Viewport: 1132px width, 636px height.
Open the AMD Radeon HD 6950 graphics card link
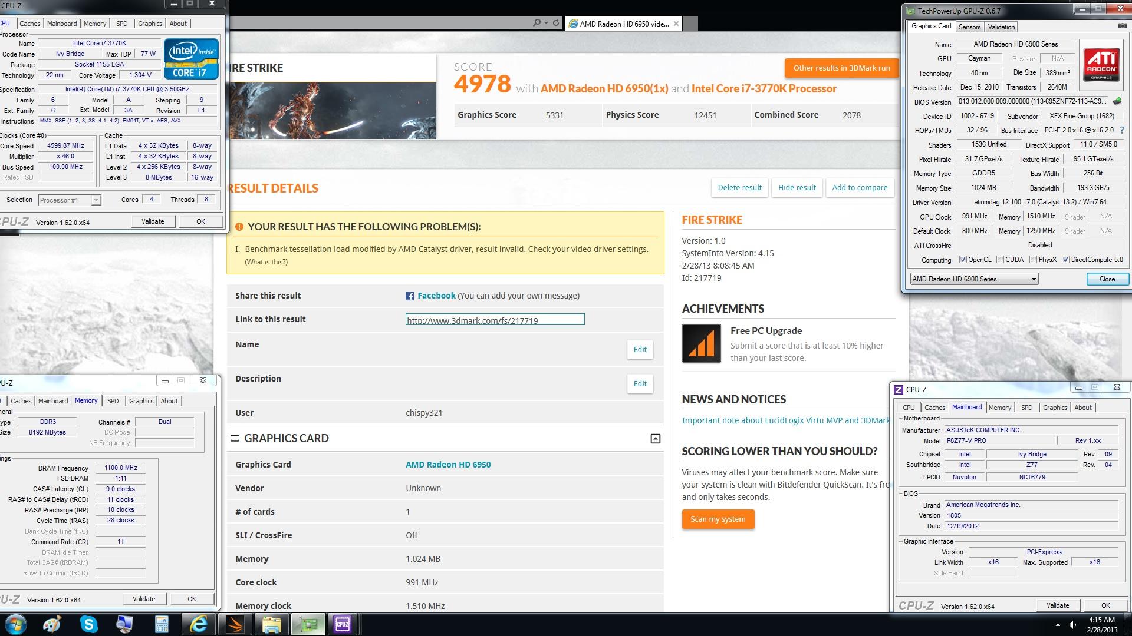click(x=448, y=465)
